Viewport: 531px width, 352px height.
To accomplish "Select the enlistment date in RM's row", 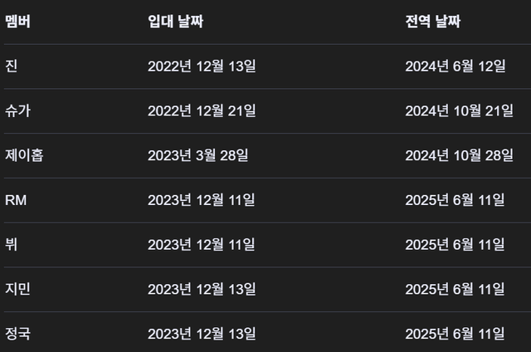I will 202,200.
